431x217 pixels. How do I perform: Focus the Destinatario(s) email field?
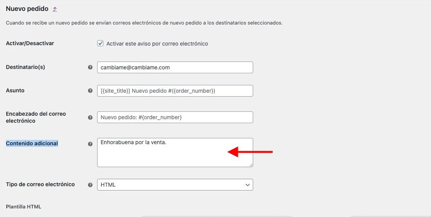point(175,67)
